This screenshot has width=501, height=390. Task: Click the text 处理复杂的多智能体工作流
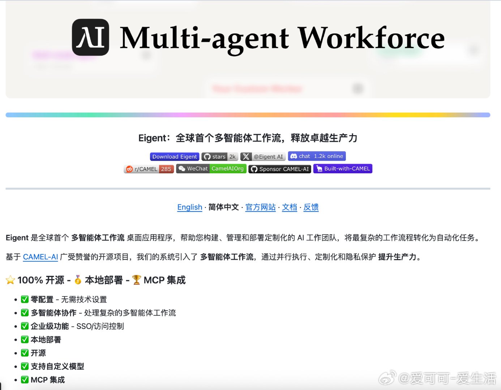130,313
